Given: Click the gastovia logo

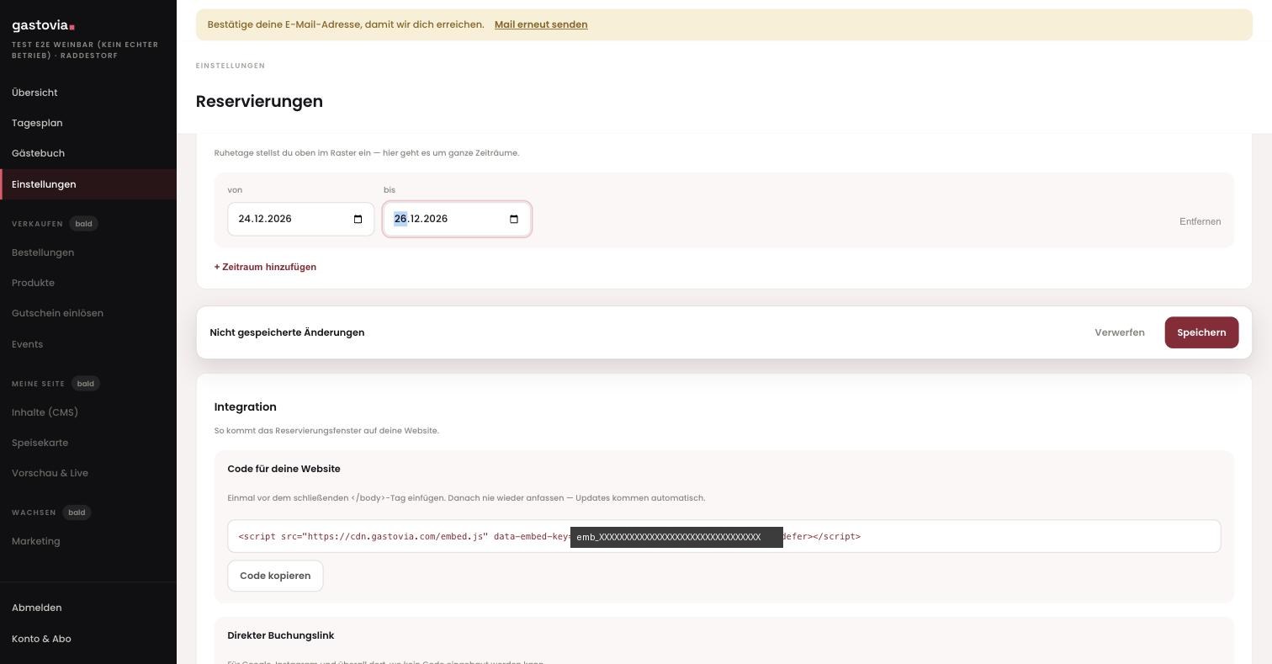Looking at the screenshot, I should pyautogui.click(x=44, y=25).
